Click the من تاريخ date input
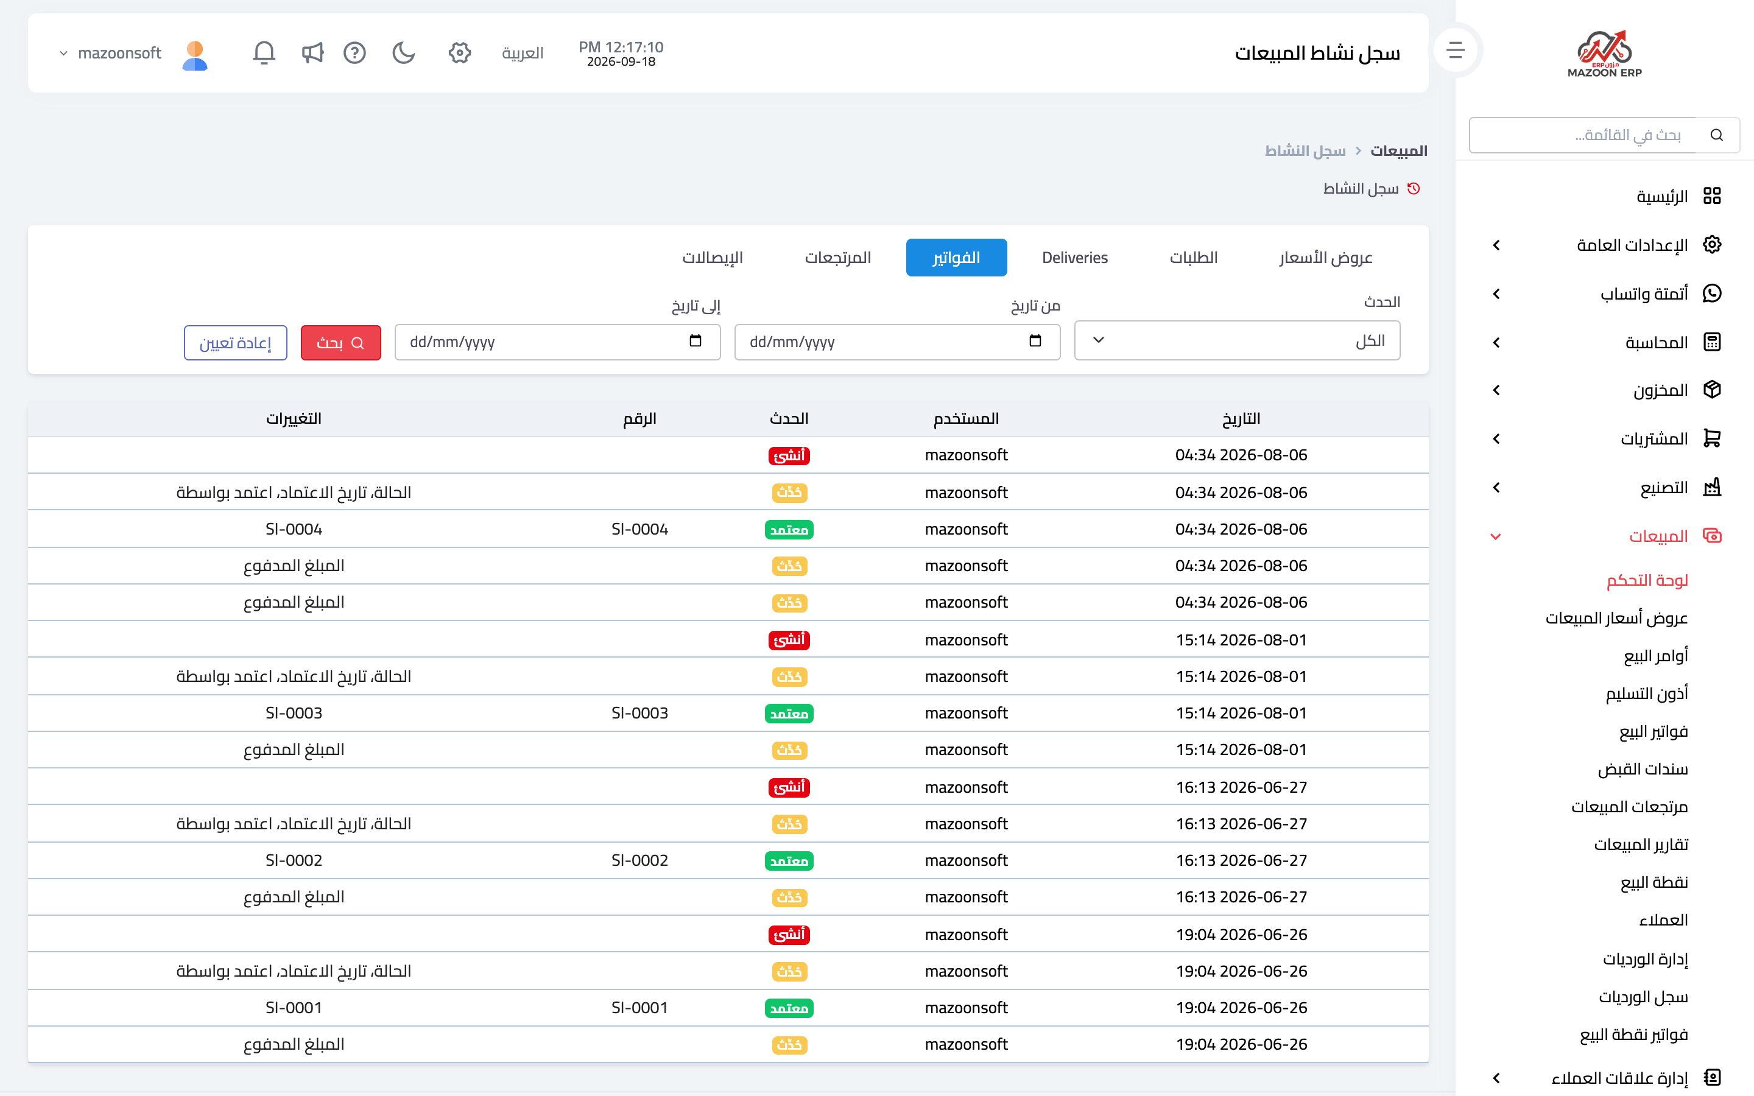The width and height of the screenshot is (1754, 1096). point(897,342)
